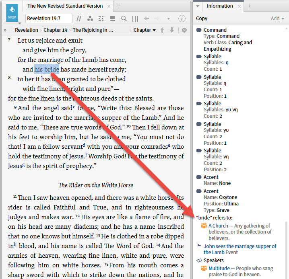
Task: Click the Accent None tag icon
Action: [x=199, y=177]
